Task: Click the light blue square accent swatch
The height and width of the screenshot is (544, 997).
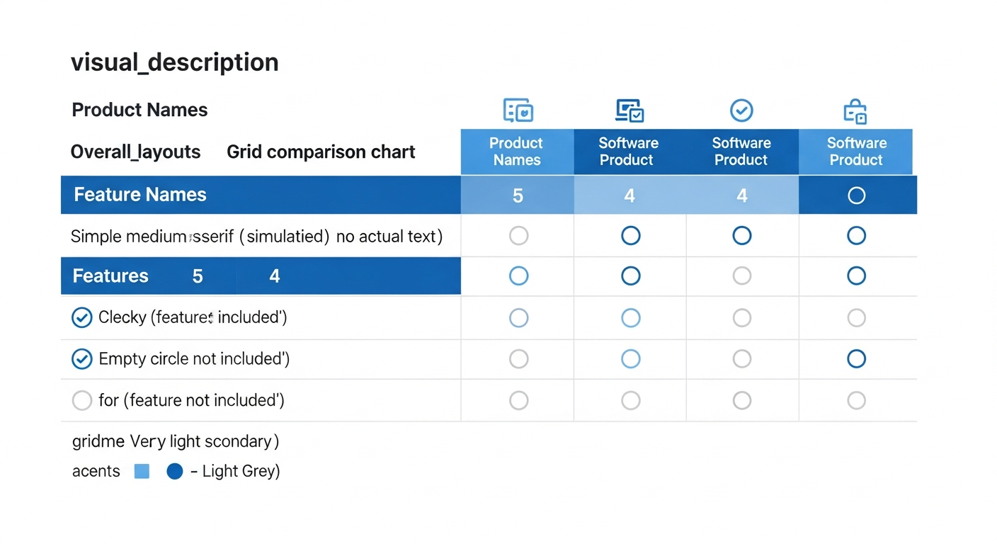Action: [142, 471]
